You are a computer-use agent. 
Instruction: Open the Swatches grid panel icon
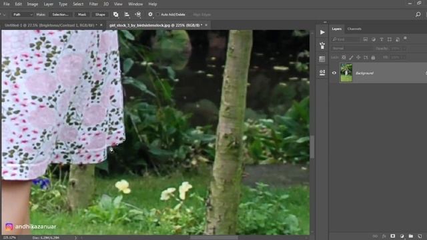(322, 59)
